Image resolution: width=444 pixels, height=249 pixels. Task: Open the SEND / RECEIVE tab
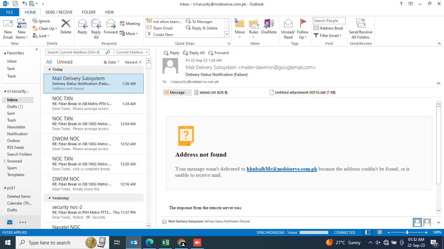(59, 12)
